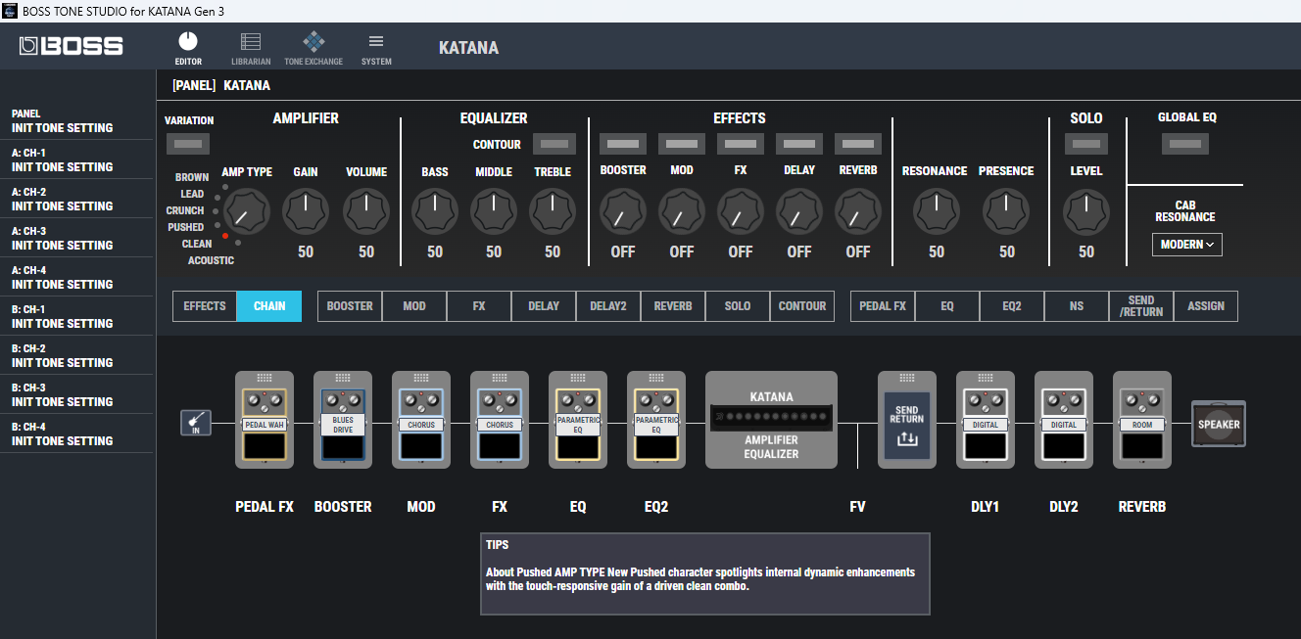Select the Digital delay pedal above DLY2
Screen dimensions: 1301x639
point(1064,425)
